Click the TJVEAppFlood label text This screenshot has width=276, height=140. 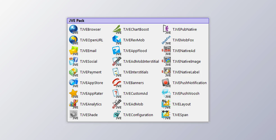tap(135, 51)
